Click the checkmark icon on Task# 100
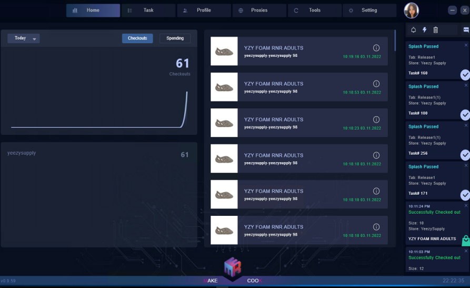The height and width of the screenshot is (288, 470). 465,115
